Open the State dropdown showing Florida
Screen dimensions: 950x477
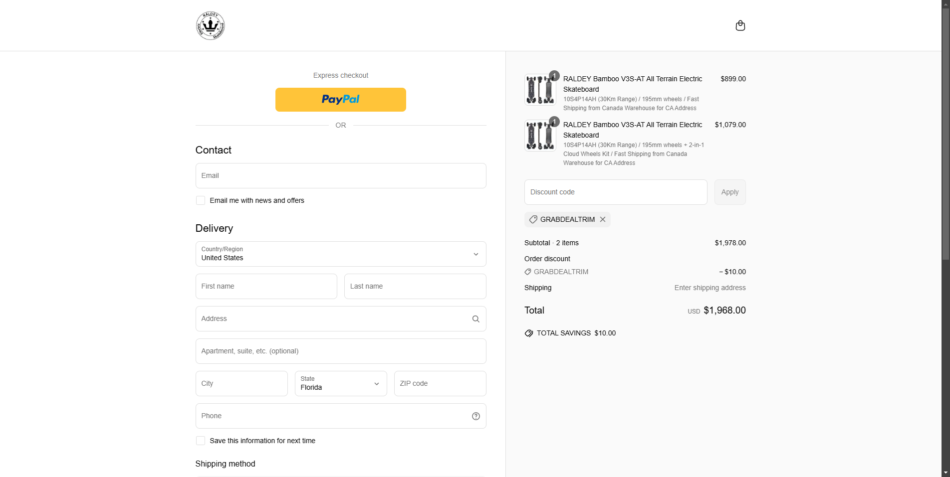click(x=341, y=383)
